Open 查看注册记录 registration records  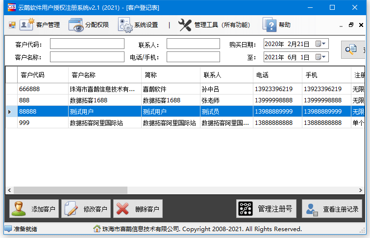pos(333,209)
